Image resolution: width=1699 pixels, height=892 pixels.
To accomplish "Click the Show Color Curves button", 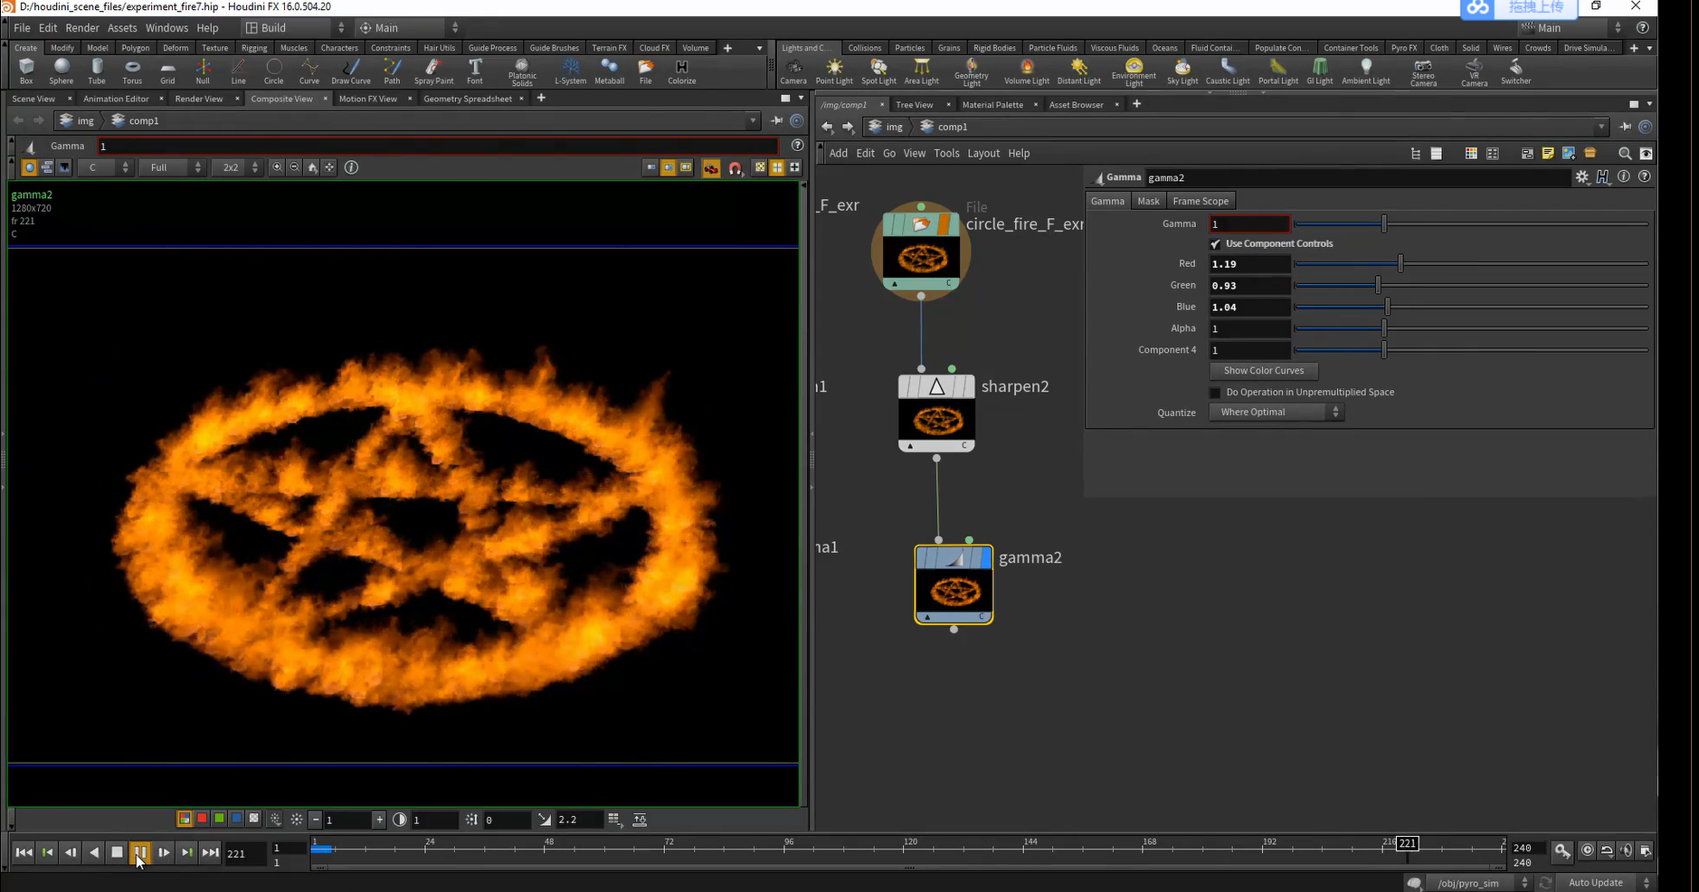I will pyautogui.click(x=1263, y=371).
